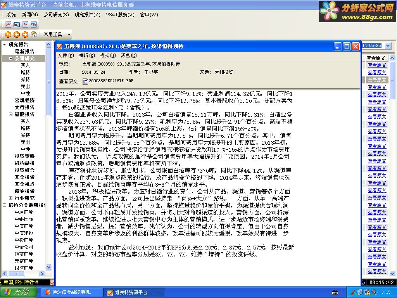The image size is (397, 298).
Task: Click the 查看原文 column header
Action: pos(376,58)
